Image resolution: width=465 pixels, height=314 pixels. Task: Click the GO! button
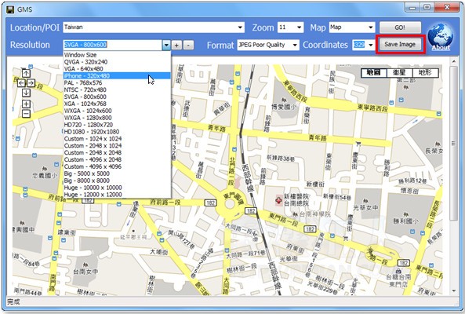coord(400,27)
